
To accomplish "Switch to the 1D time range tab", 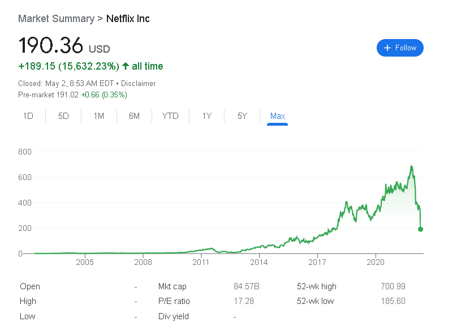I will coord(28,116).
